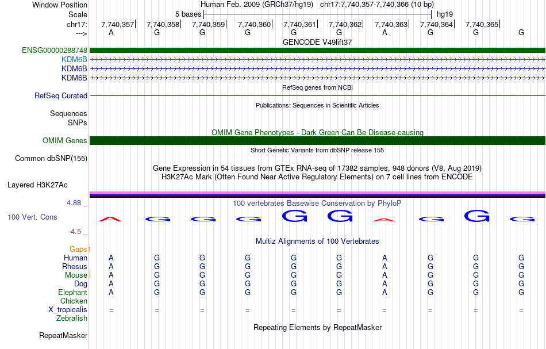The height and width of the screenshot is (349, 546).
Task: Click Multiz Alignments of 100 Vertebrates title
Action: 317,241
